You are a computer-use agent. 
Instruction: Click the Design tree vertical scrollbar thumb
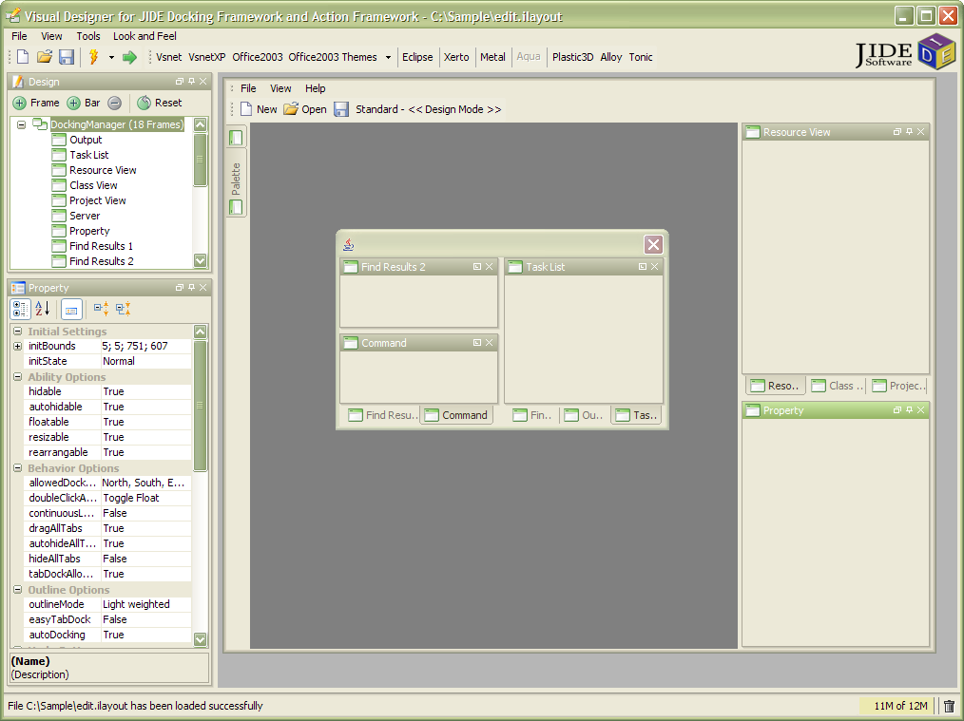pos(200,159)
